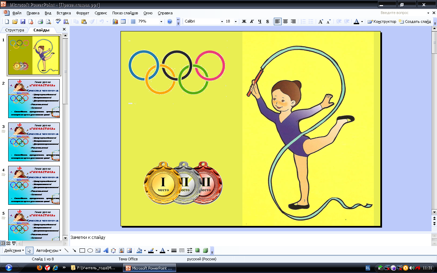The image size is (437, 273).
Task: Apply font color on the drawing toolbar
Action: coord(163,250)
